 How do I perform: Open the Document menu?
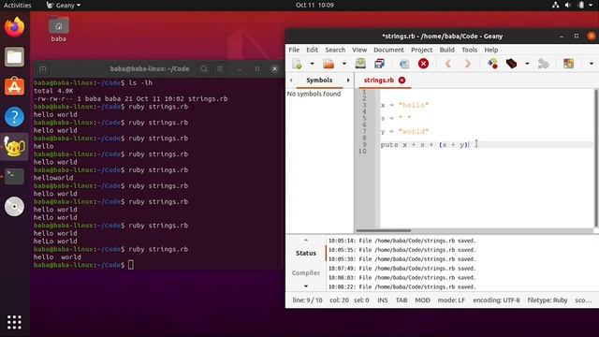(x=388, y=50)
